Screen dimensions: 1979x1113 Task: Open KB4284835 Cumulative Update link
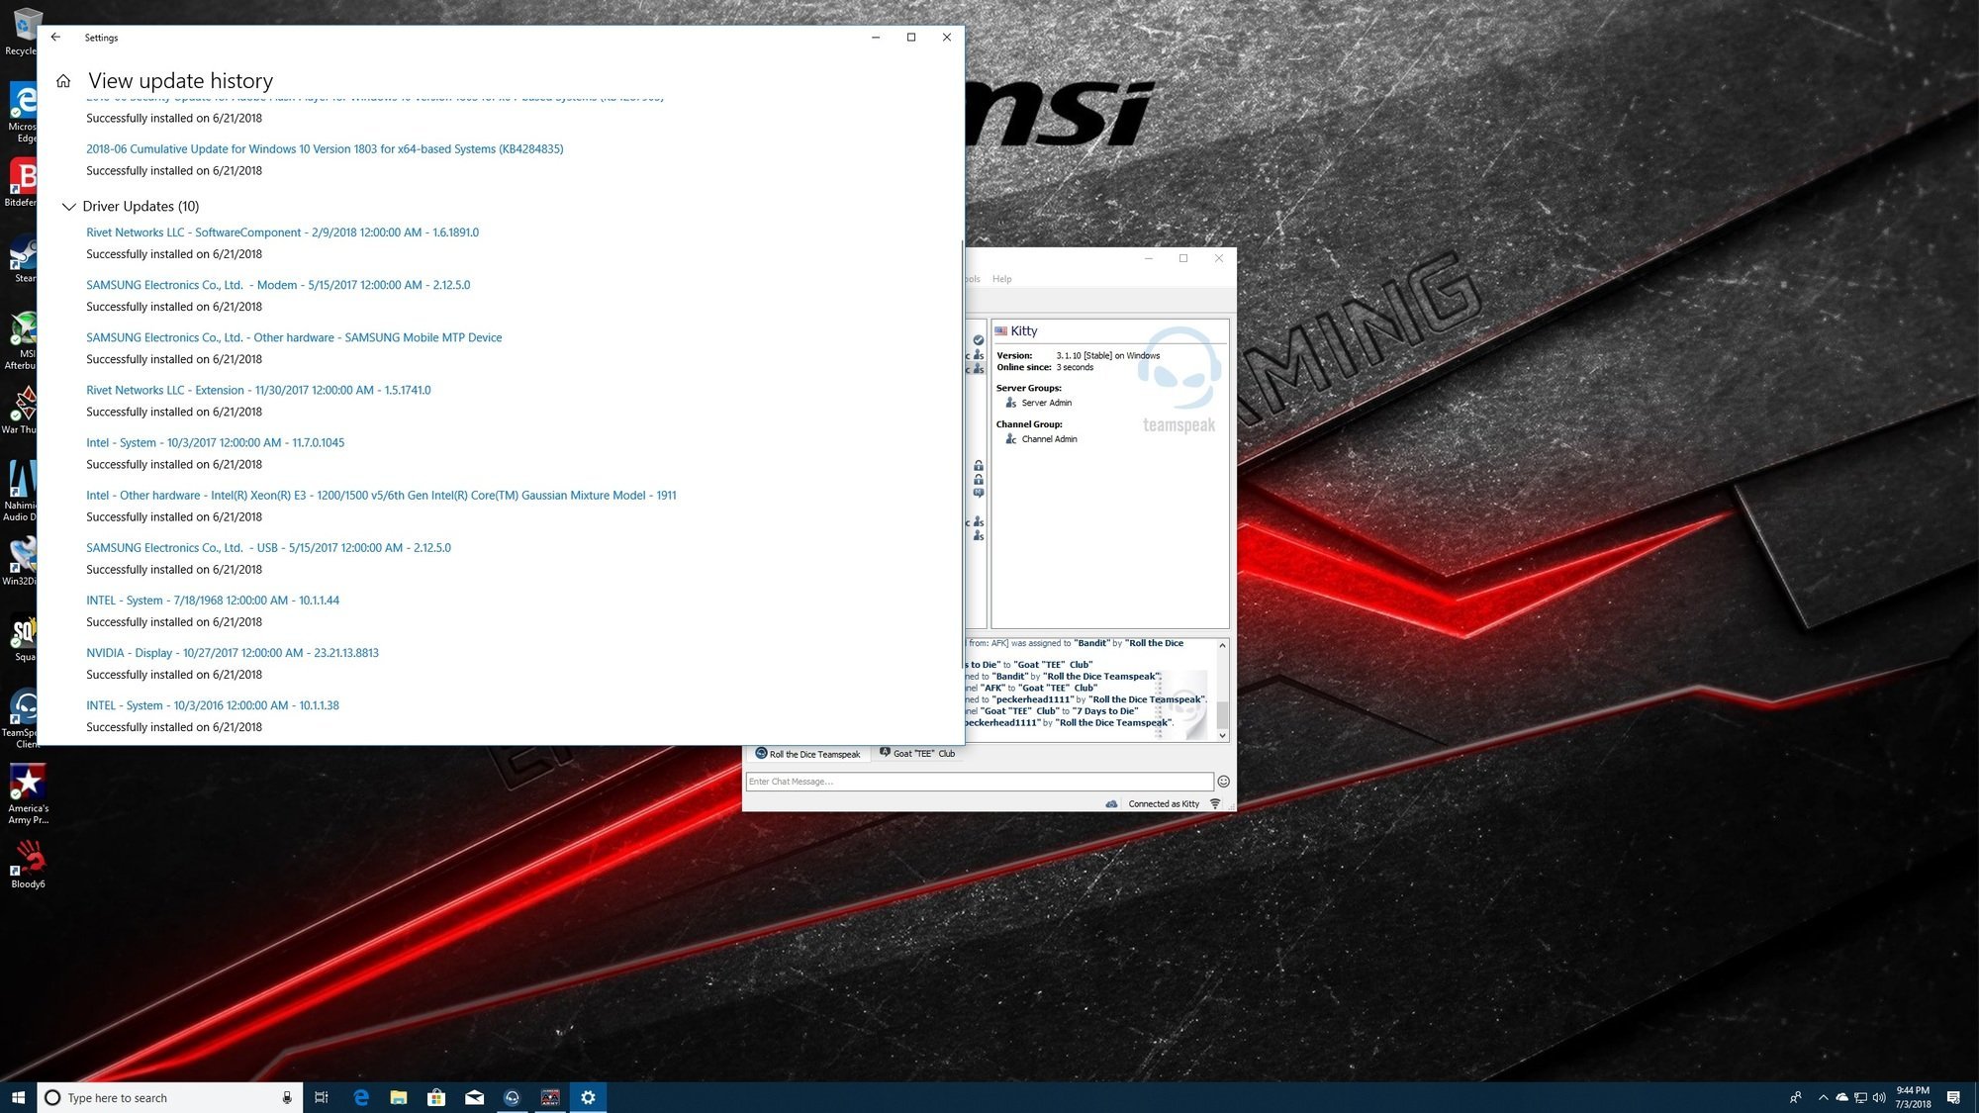(325, 149)
